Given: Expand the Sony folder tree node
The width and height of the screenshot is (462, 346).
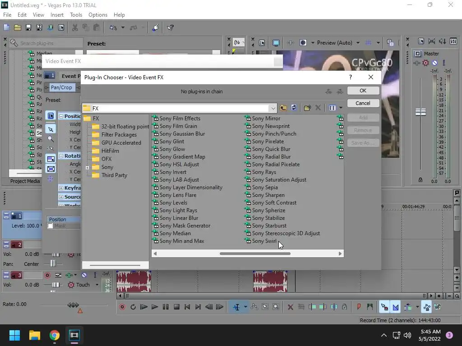Looking at the screenshot, I should coord(87,168).
